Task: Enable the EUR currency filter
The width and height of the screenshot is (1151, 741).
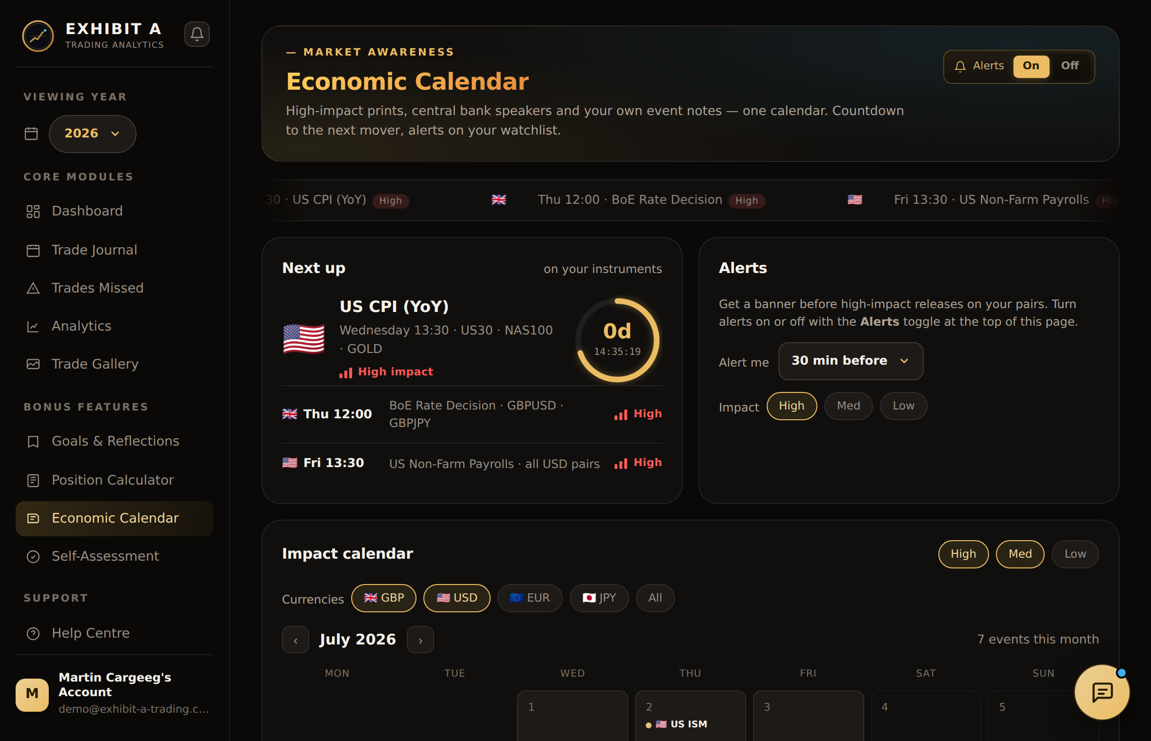Action: [x=530, y=598]
